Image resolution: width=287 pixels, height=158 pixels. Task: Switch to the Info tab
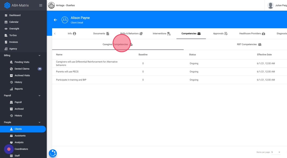click(x=72, y=34)
